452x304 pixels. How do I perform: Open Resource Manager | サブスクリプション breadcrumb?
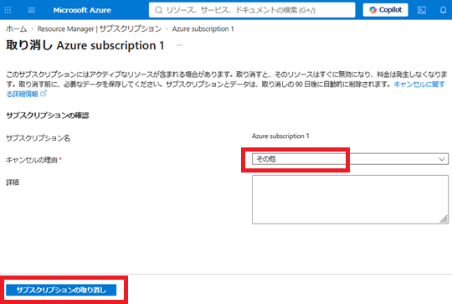click(100, 28)
